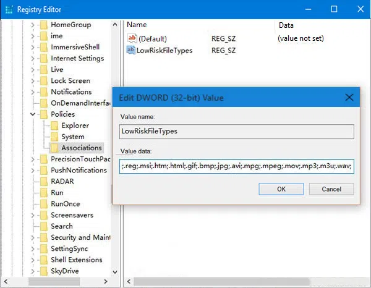Click the PushNotifications folder icon
Viewport: 371px width, 288px height.
coord(44,170)
